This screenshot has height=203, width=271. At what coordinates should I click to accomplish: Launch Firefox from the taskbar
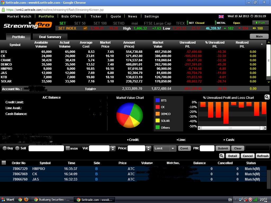pos(26,200)
